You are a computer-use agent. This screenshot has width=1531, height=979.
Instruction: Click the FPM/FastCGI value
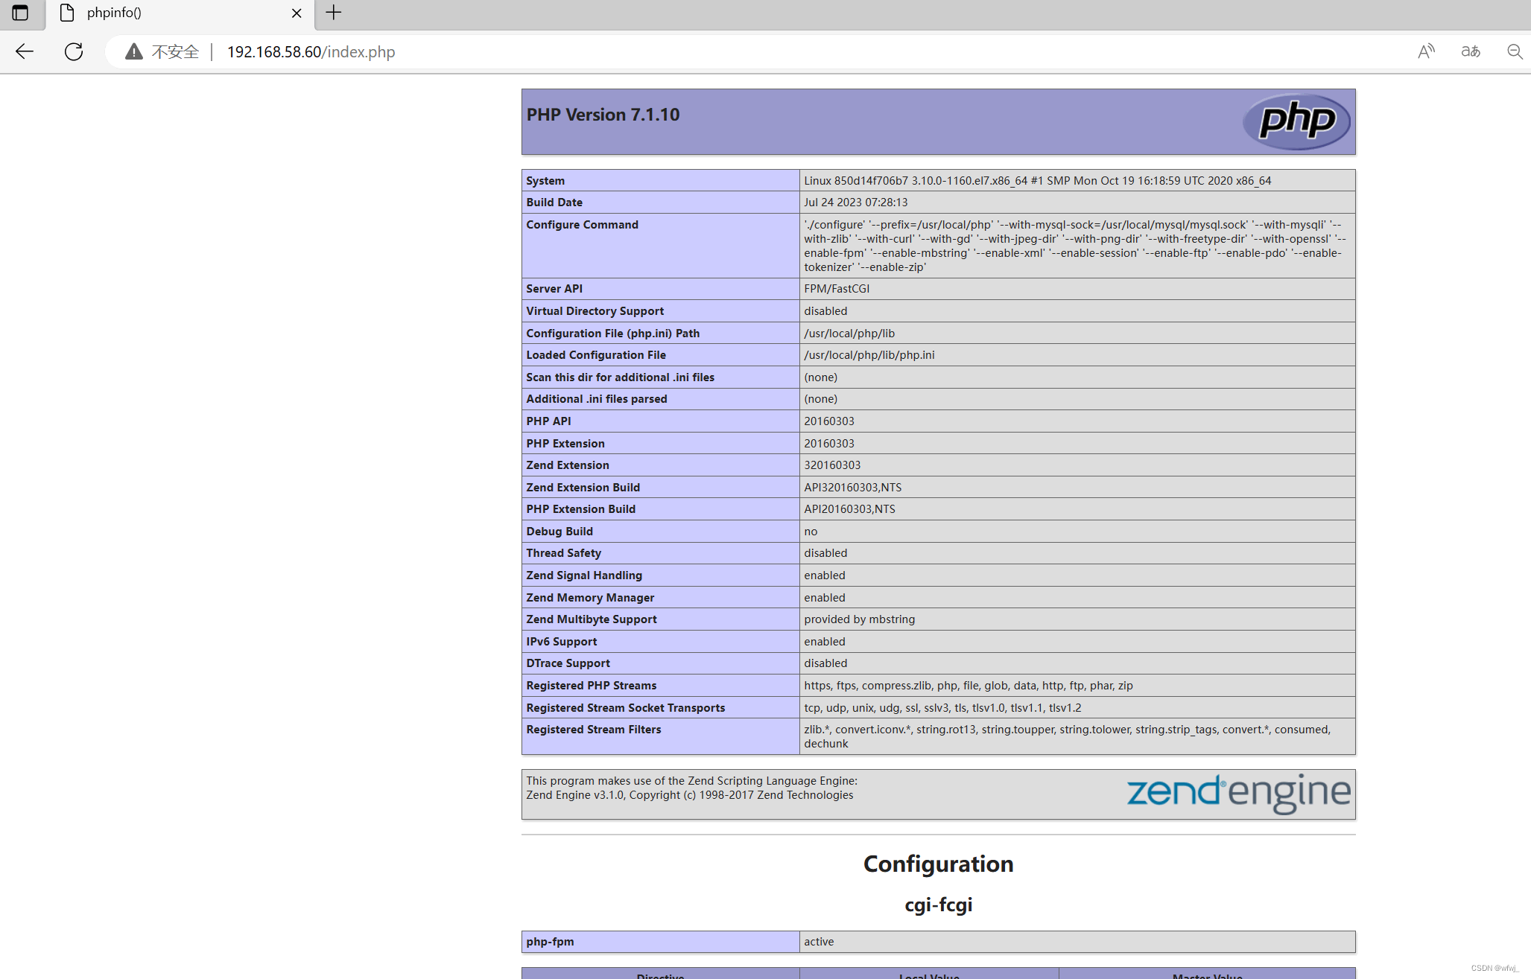837,289
